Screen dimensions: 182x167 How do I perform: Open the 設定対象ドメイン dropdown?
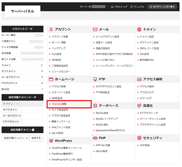tap(16, 138)
